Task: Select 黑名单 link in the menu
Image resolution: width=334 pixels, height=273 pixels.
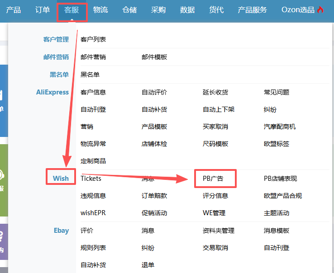Action: click(x=90, y=75)
